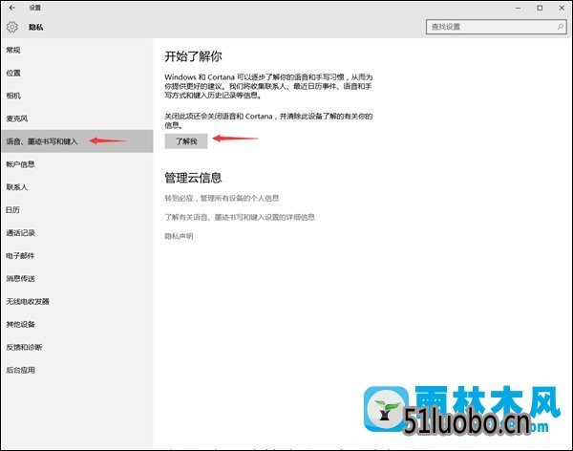Go to 日历 privacy settings
Viewport: 573px width, 451px height.
[76, 210]
